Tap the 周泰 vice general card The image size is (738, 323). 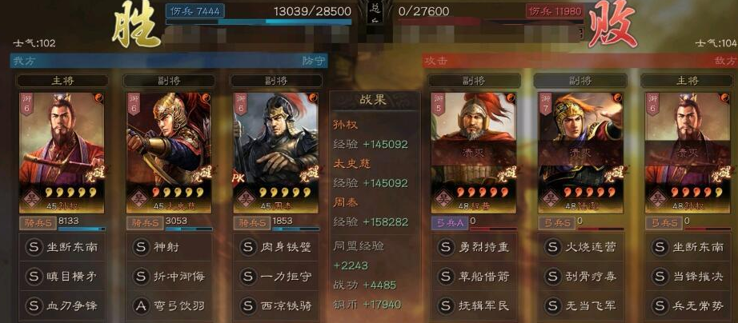pyautogui.click(x=276, y=153)
